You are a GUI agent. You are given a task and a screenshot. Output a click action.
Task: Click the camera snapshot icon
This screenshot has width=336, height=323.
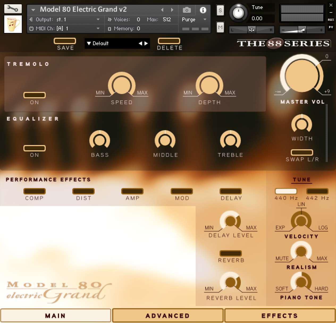pos(187,10)
